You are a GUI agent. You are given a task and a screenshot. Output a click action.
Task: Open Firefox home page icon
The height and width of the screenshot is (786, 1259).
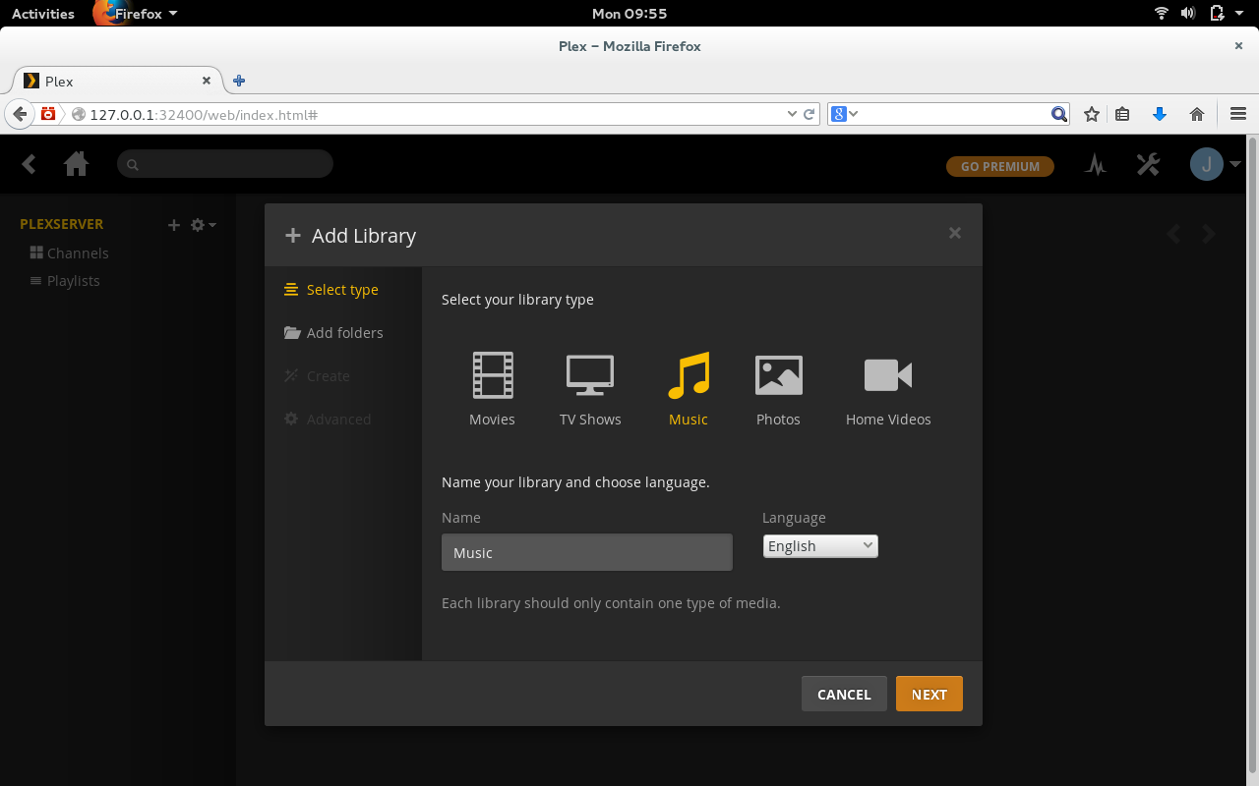1197,114
